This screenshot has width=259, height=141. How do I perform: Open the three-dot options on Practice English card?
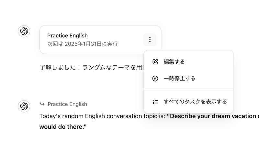tap(150, 40)
